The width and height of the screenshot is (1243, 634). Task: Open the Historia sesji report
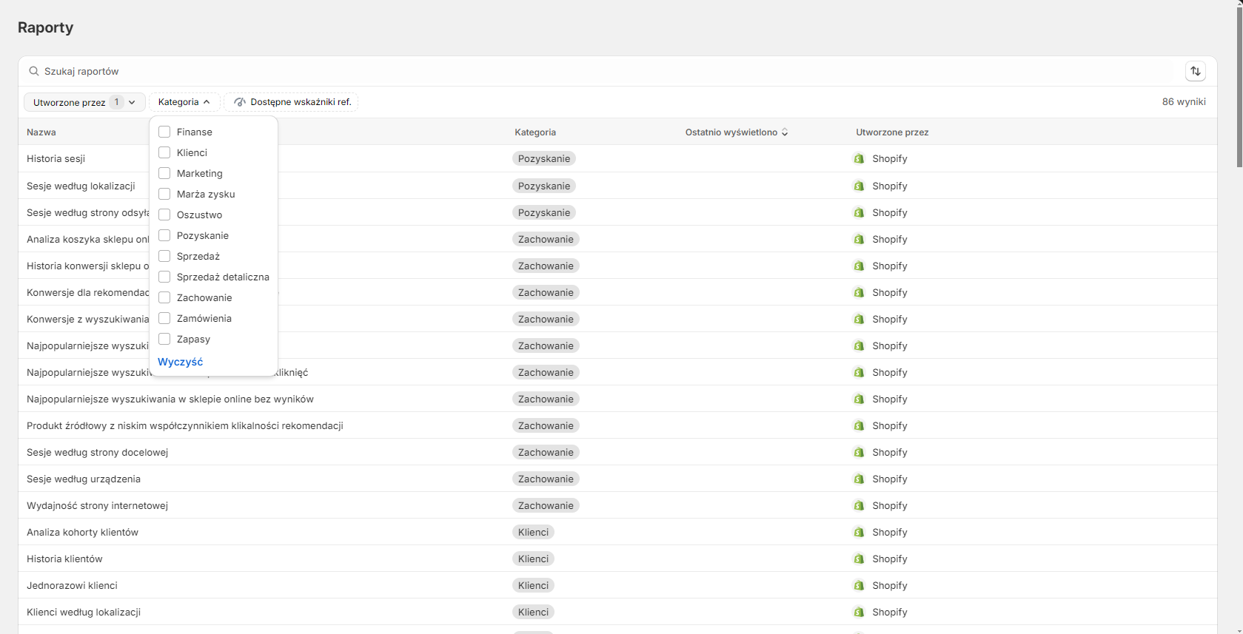coord(56,158)
